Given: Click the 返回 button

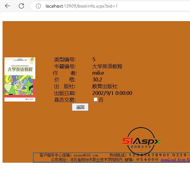Looking at the screenshot, I should coord(80,107).
